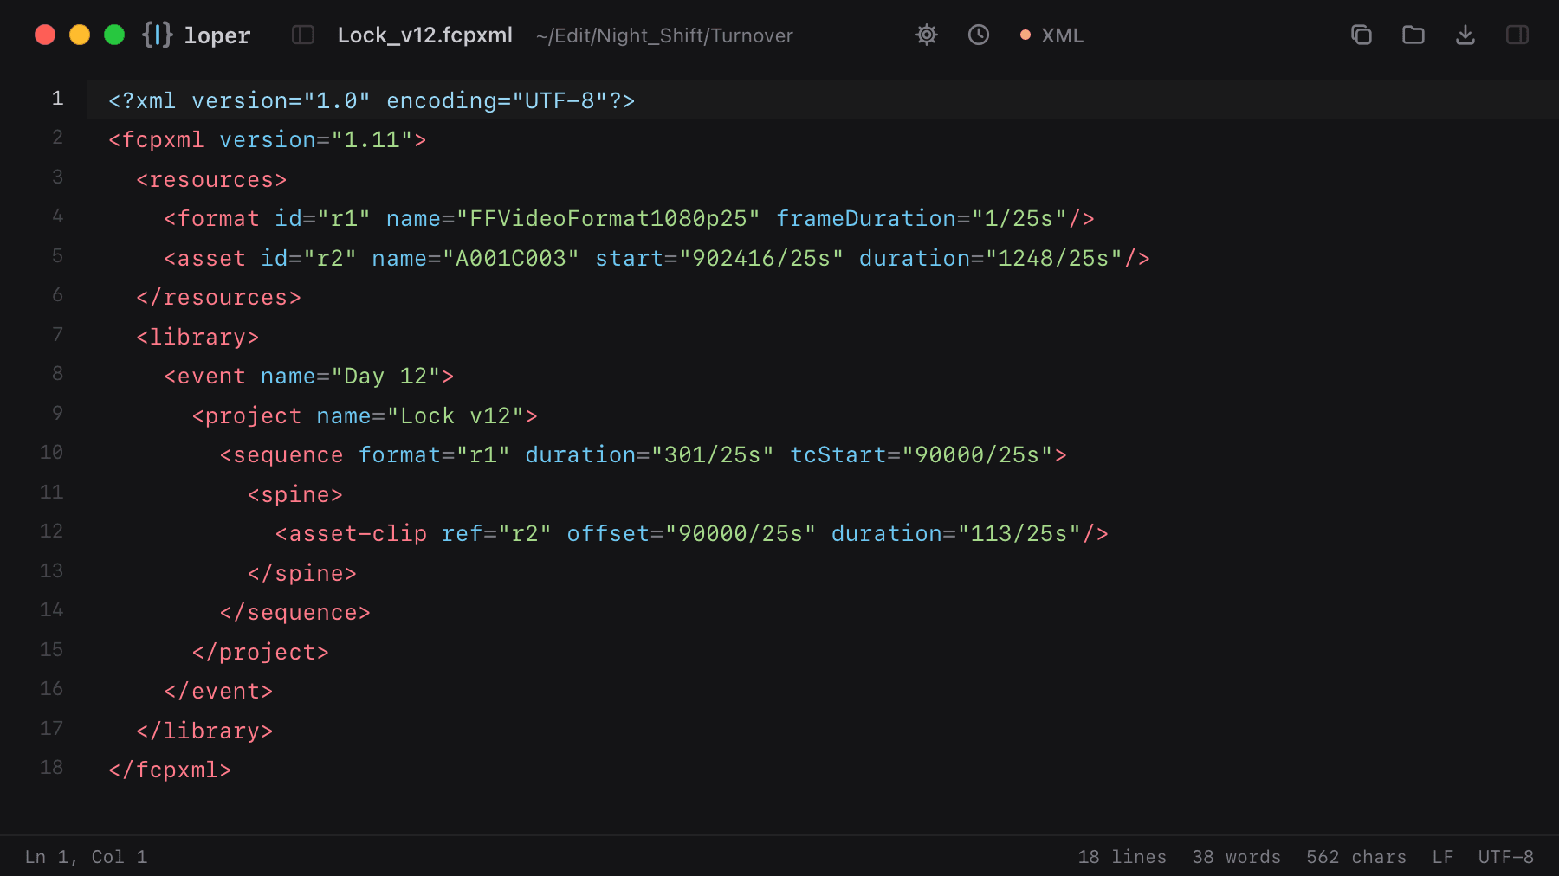Toggle the left sidebar panel icon
This screenshot has width=1559, height=876.
pyautogui.click(x=303, y=35)
